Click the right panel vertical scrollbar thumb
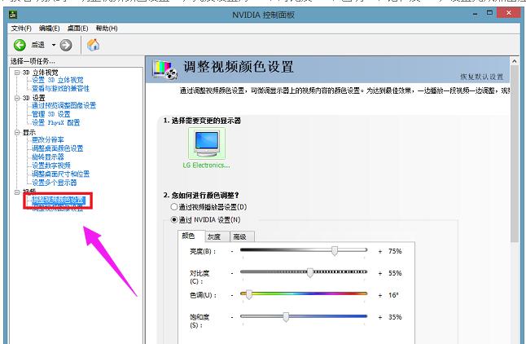Screen dimensions: 526x344 pos(515,154)
